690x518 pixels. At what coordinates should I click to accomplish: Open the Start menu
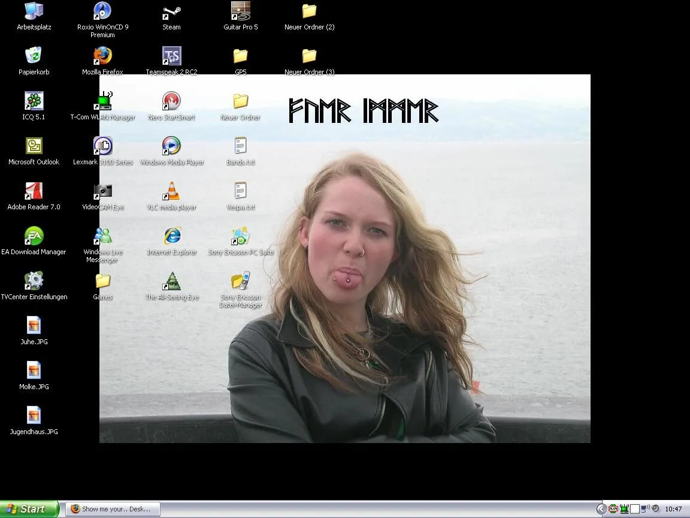(x=29, y=509)
